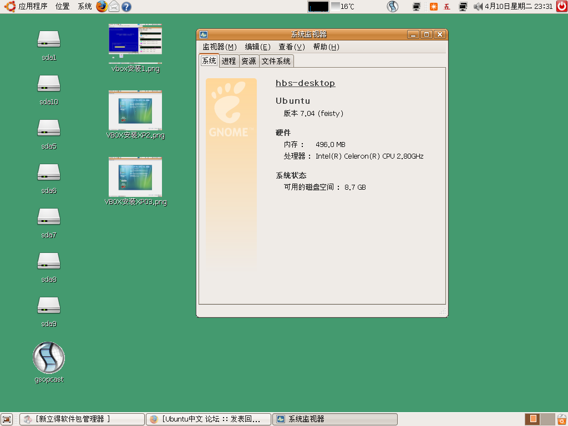568x426 pixels.
Task: Click the orange update notifier tray icon
Action: coord(434,7)
